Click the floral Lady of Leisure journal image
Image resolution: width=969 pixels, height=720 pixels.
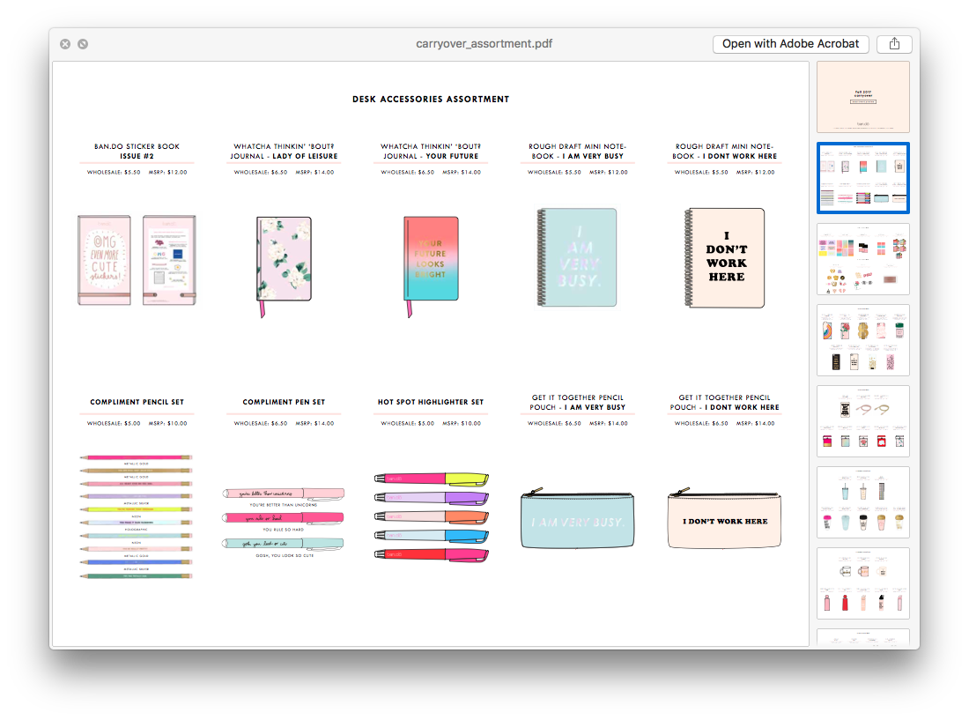pos(284,266)
